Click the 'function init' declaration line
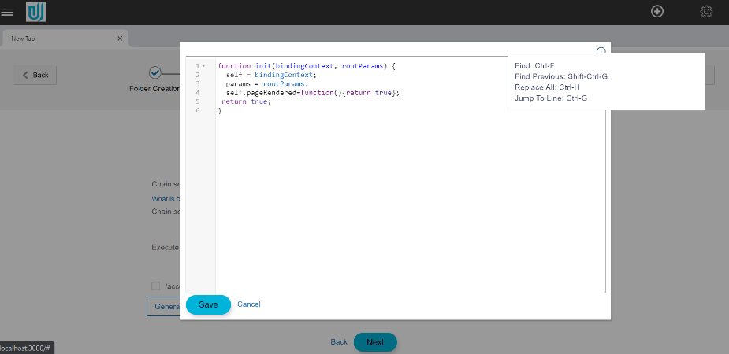 pyautogui.click(x=307, y=66)
